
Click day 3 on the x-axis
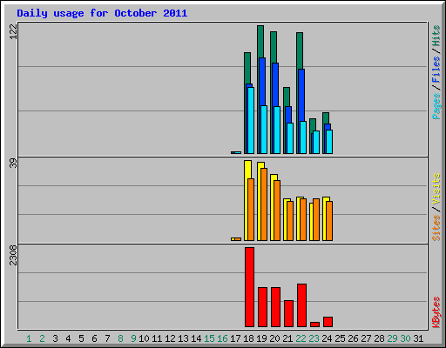coord(55,338)
